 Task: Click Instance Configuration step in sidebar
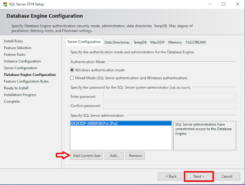tap(22, 61)
